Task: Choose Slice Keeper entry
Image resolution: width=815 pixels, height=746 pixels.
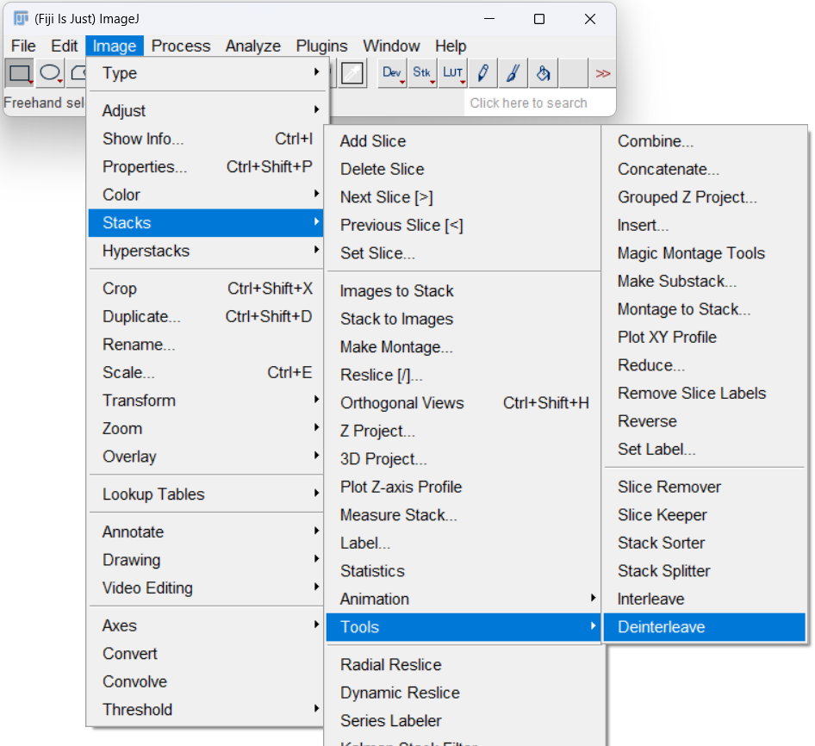Action: tap(704, 514)
